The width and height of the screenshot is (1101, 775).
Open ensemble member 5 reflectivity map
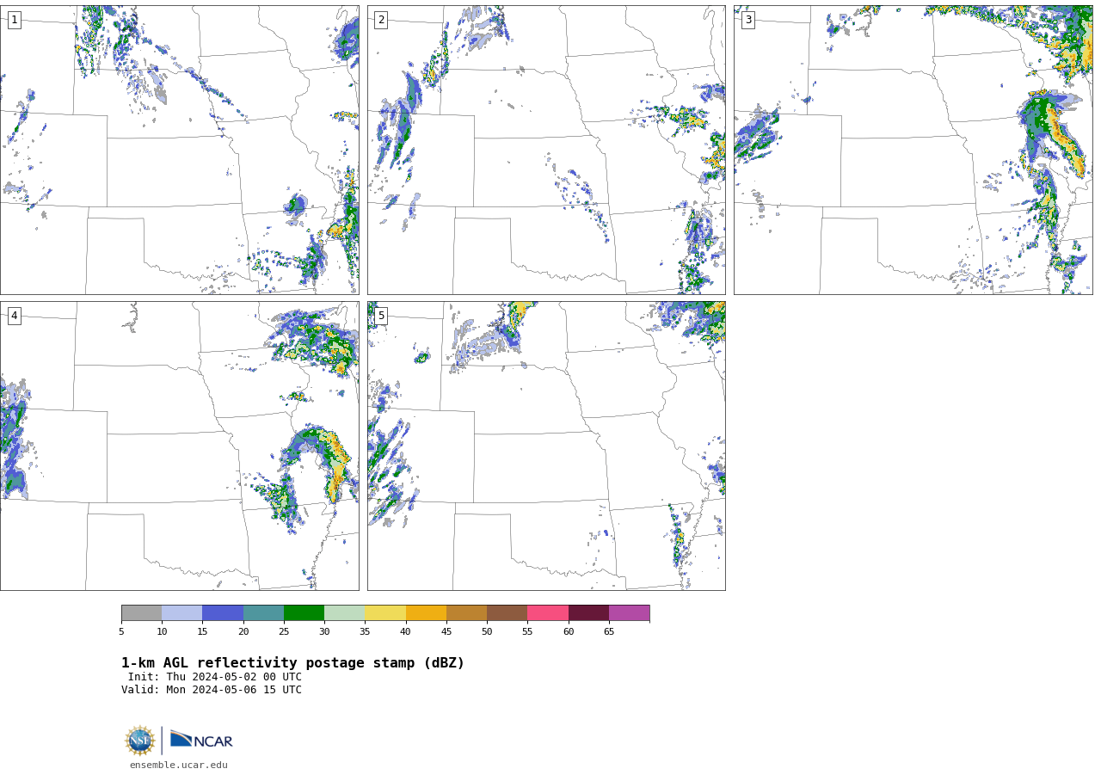[546, 446]
